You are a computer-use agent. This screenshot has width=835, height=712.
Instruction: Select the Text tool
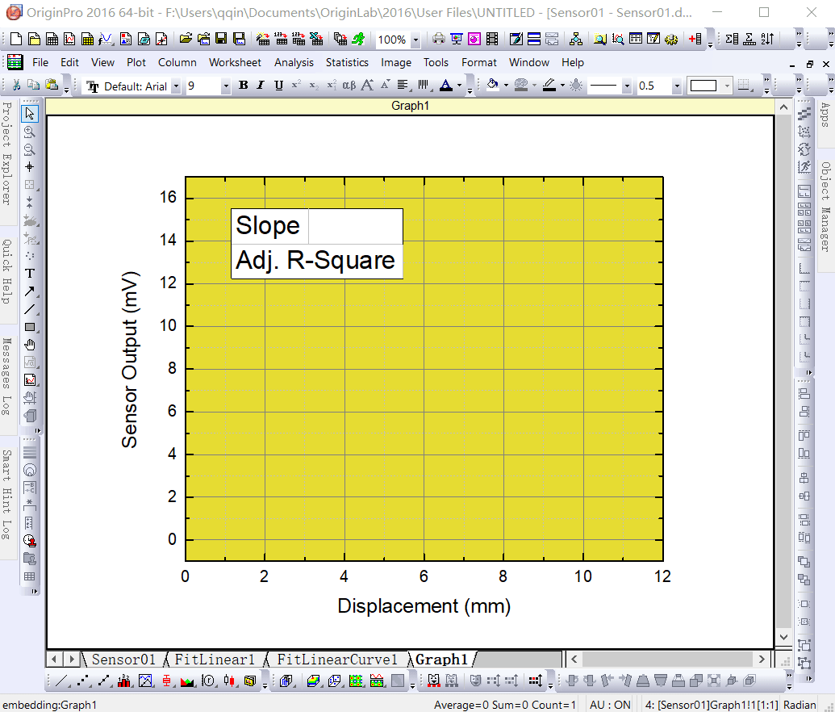[30, 274]
